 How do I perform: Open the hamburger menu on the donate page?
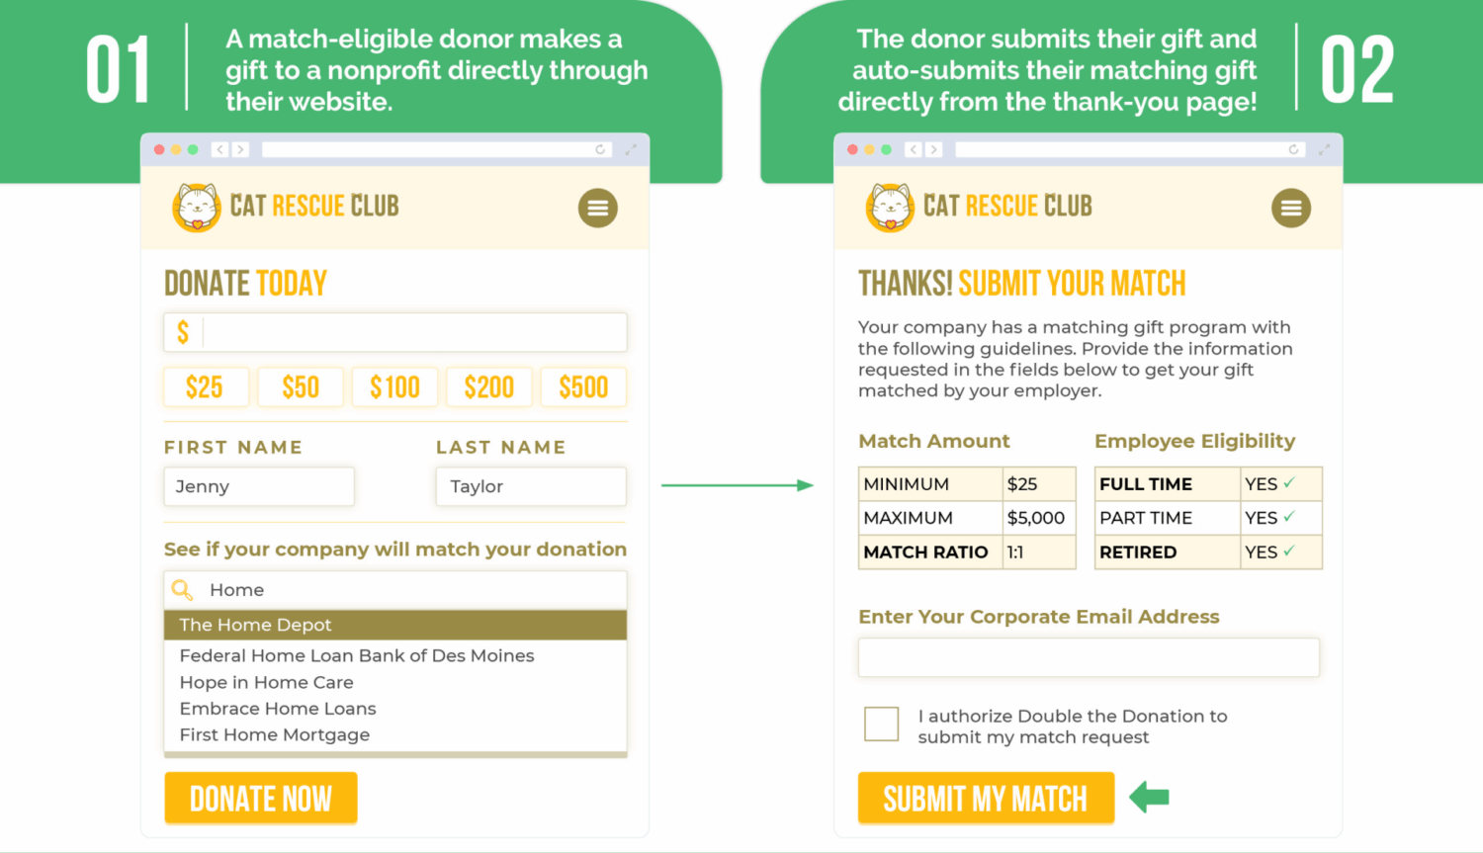[x=597, y=208]
